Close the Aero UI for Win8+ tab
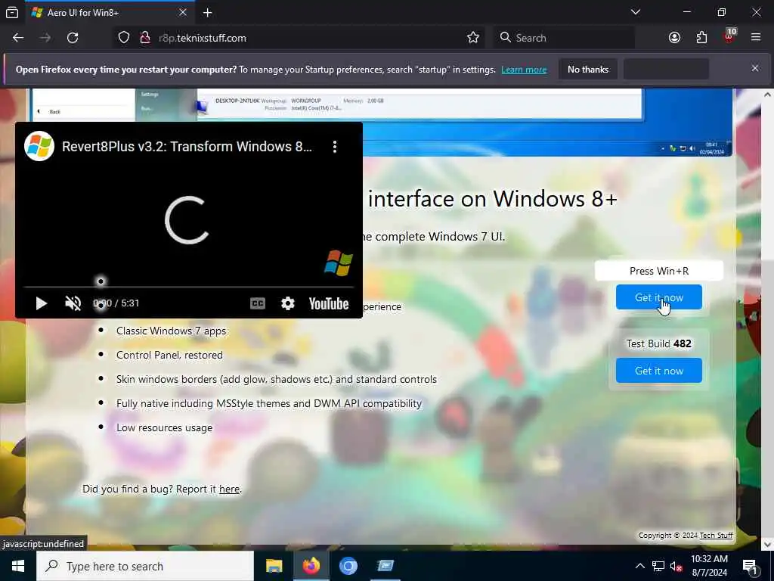 183,12
